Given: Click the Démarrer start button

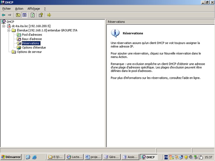Looking at the screenshot, I should coord(11,157).
